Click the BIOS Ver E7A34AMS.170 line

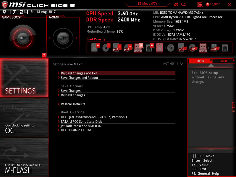point(172,35)
